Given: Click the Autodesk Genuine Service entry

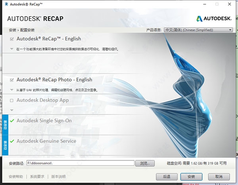Looking at the screenshot, I should coord(46,141).
